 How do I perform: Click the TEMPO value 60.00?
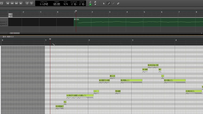click(57, 4)
